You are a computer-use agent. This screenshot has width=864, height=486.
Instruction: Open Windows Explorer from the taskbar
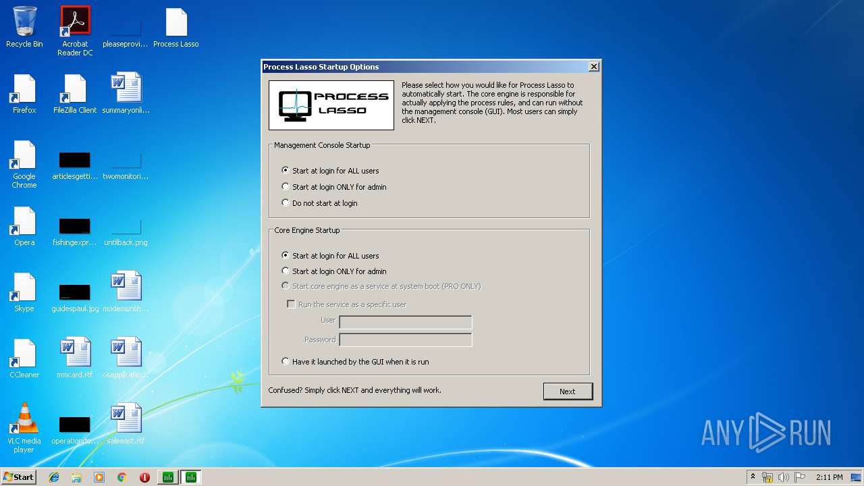(76, 477)
